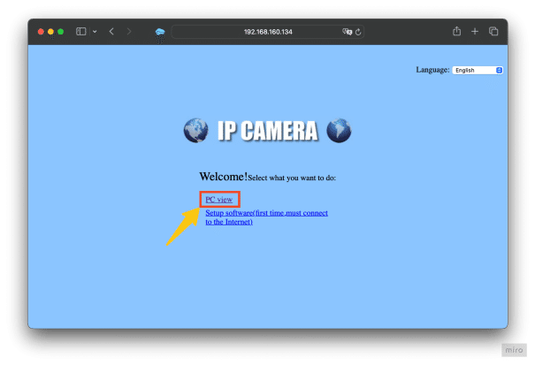This screenshot has width=535, height=365.
Task: Maximize the window with green button
Action: 61,32
